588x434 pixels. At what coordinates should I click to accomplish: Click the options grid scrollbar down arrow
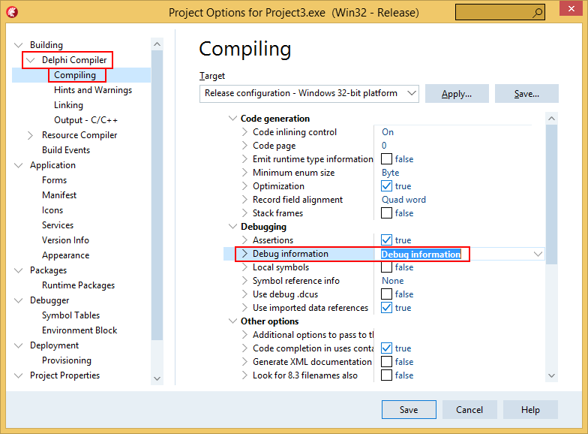click(552, 375)
